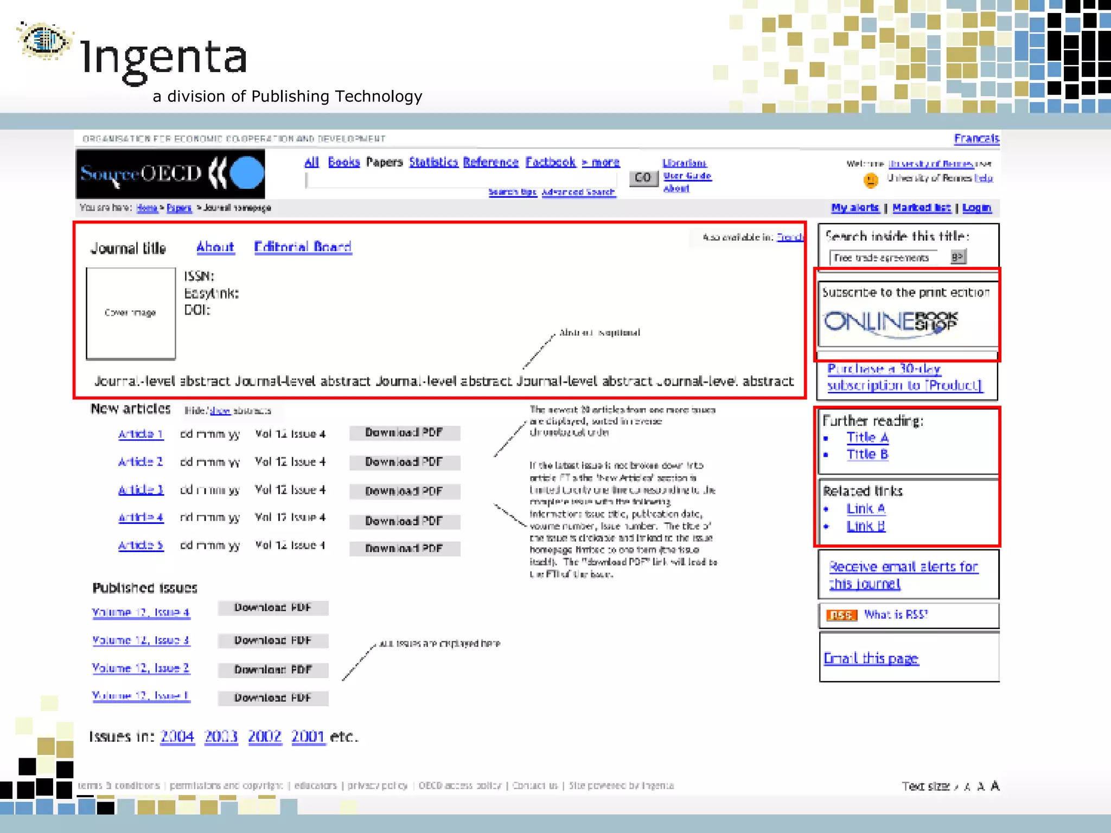Viewport: 1111px width, 833px height.
Task: Open Volume 12, Issue 3 link
Action: pos(141,640)
